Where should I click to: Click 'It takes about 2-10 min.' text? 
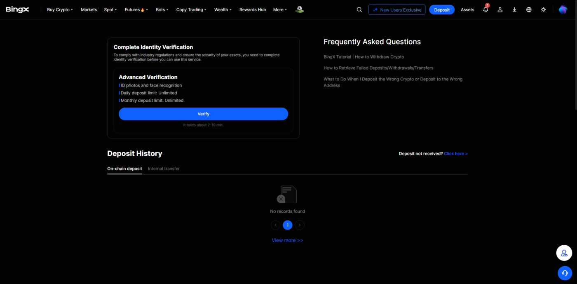[x=203, y=125]
